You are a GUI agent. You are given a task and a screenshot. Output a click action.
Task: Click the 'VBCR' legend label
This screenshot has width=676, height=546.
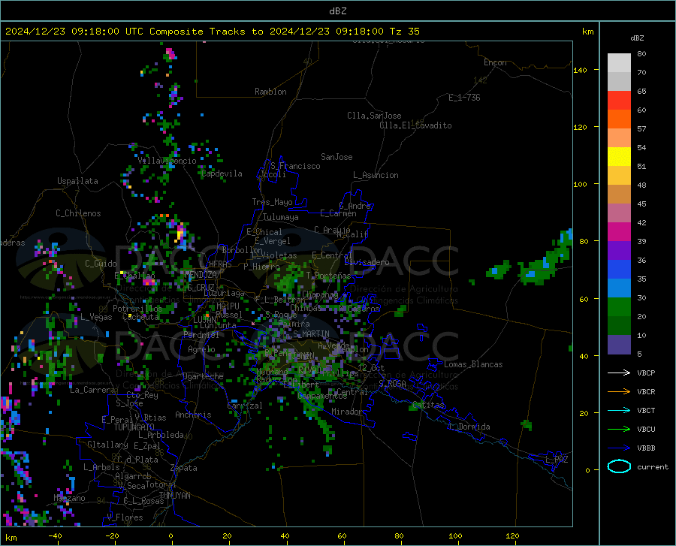click(x=646, y=392)
